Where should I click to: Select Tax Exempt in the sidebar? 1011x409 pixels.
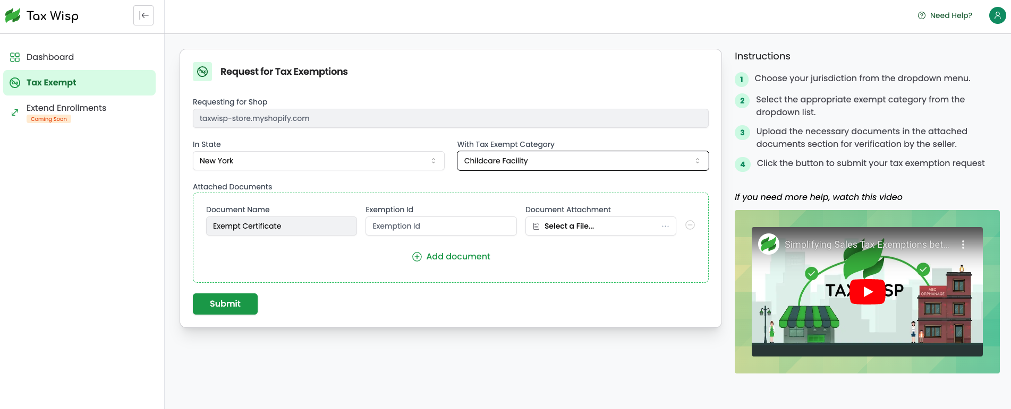tap(79, 83)
